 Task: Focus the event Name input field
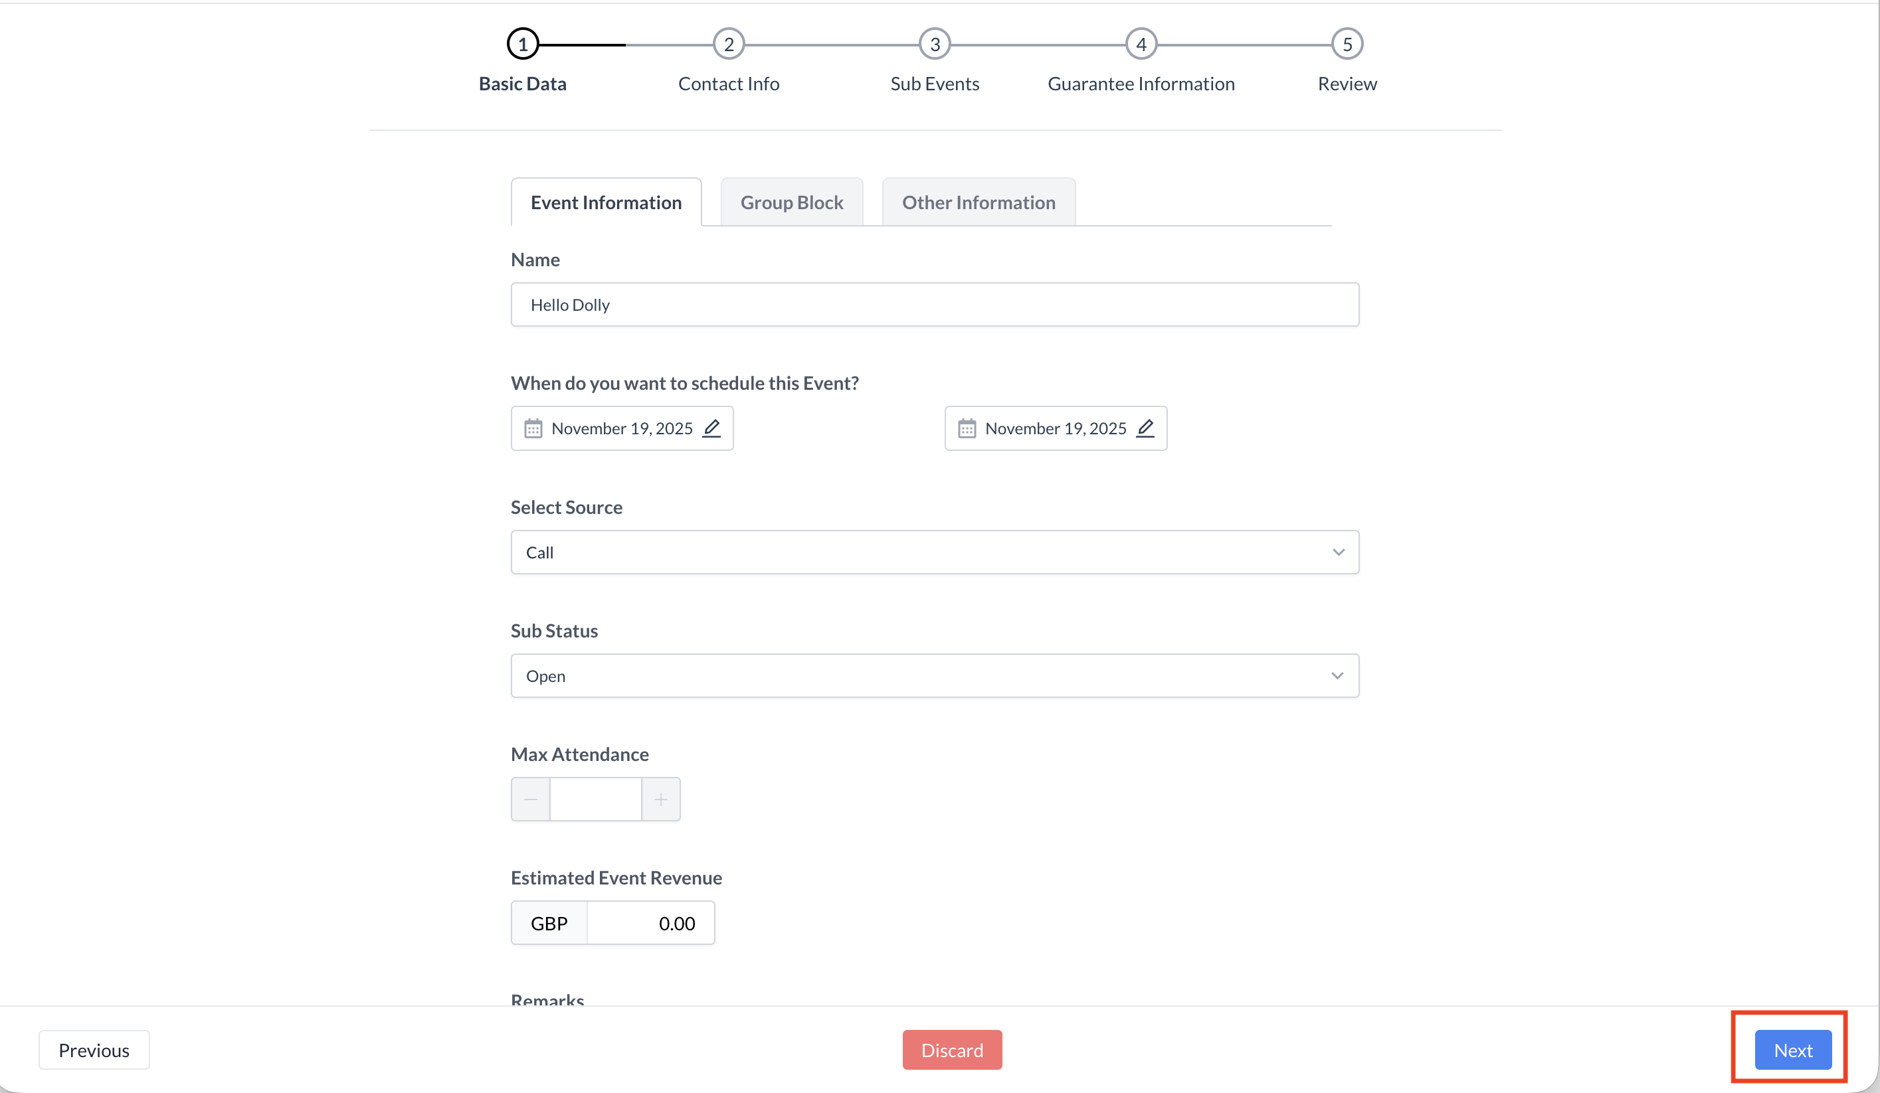point(934,305)
